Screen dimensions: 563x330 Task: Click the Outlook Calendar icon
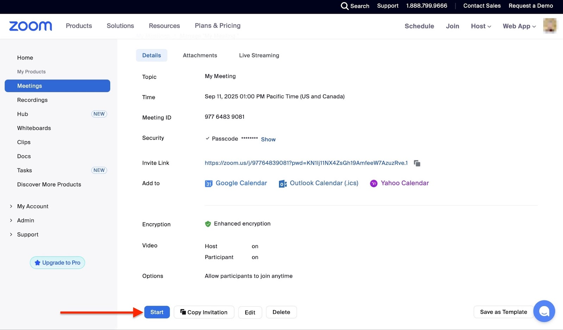[x=283, y=184]
